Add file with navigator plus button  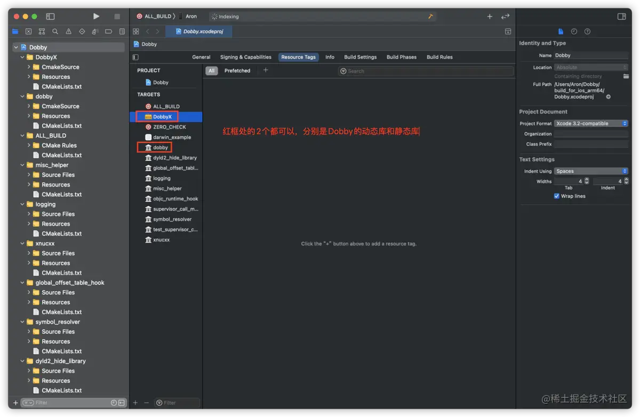(15, 403)
